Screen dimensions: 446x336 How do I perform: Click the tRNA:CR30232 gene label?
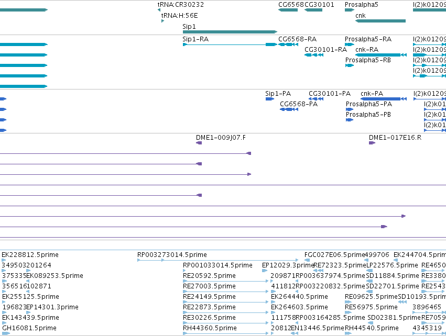click(181, 5)
